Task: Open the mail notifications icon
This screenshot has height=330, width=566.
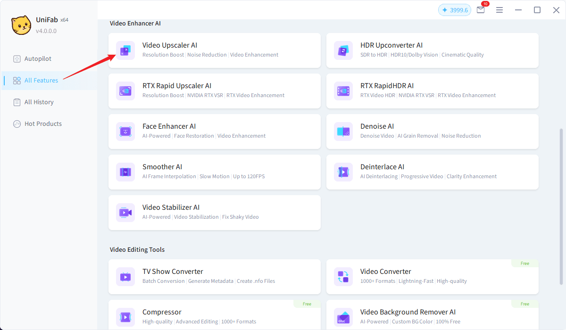Action: click(481, 10)
